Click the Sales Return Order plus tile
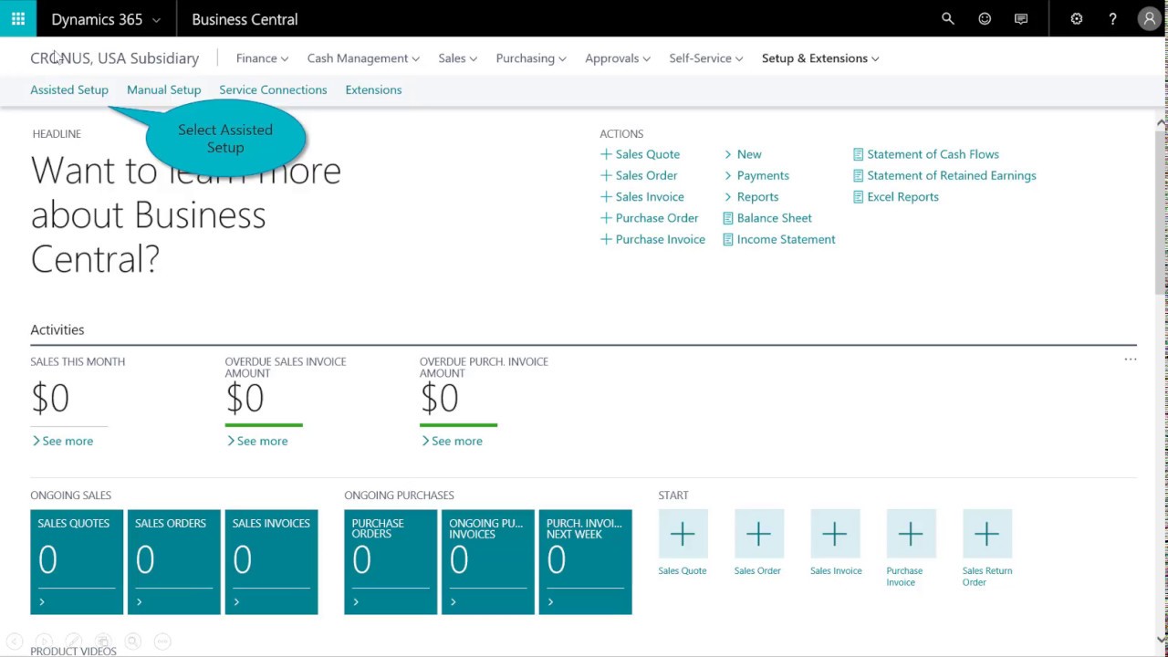The height and width of the screenshot is (657, 1168). (986, 534)
